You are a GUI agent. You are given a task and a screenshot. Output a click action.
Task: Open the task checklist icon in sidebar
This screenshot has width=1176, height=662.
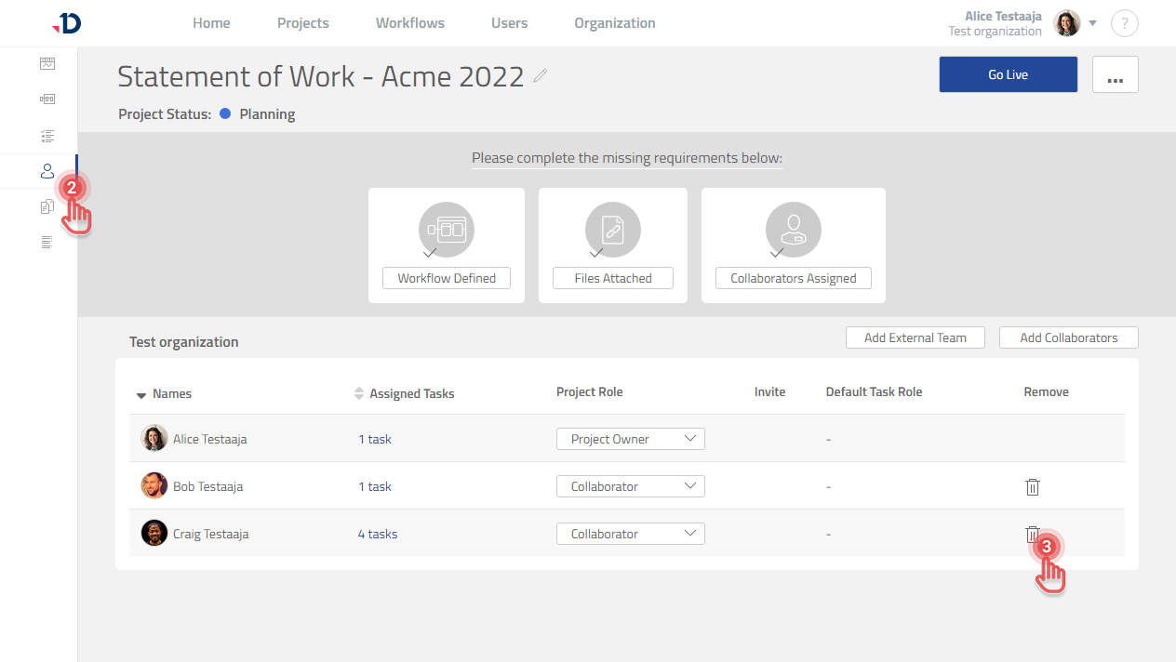(47, 136)
